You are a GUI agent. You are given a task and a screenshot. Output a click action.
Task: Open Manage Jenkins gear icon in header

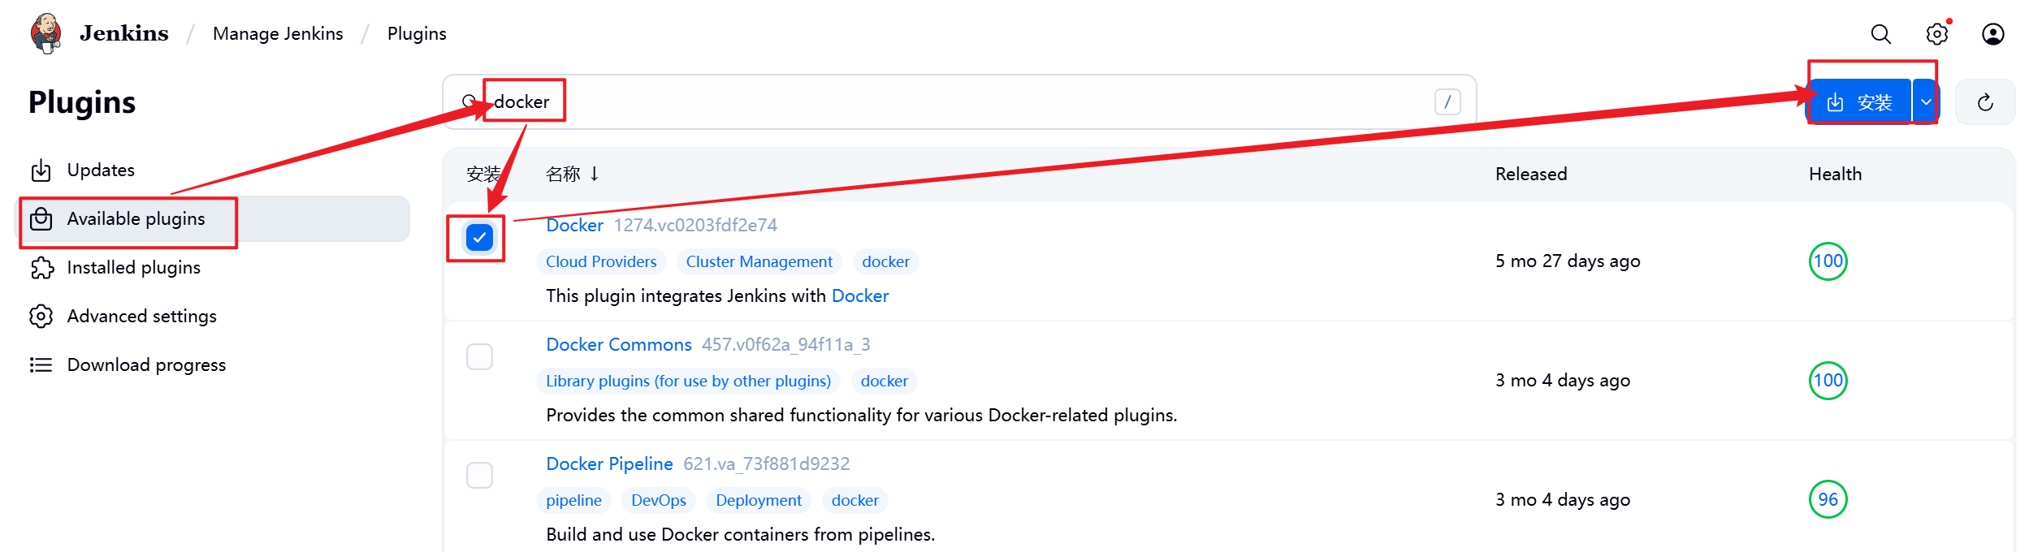tap(1937, 34)
